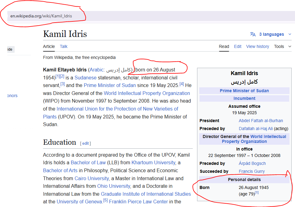
Task: Open Dafallah al-Haj Ali link
Action: (256, 129)
